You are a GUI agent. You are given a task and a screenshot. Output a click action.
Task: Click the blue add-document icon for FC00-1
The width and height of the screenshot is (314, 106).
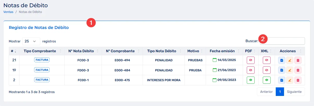pos(282,80)
